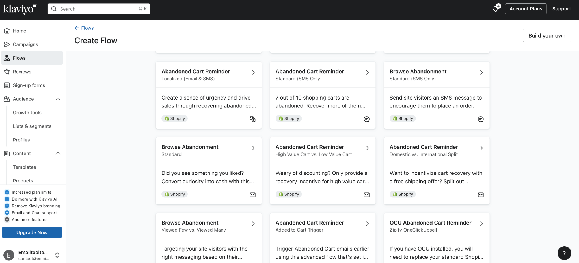This screenshot has height=263, width=579.
Task: Go to Reviews in the sidebar
Action: (x=22, y=72)
